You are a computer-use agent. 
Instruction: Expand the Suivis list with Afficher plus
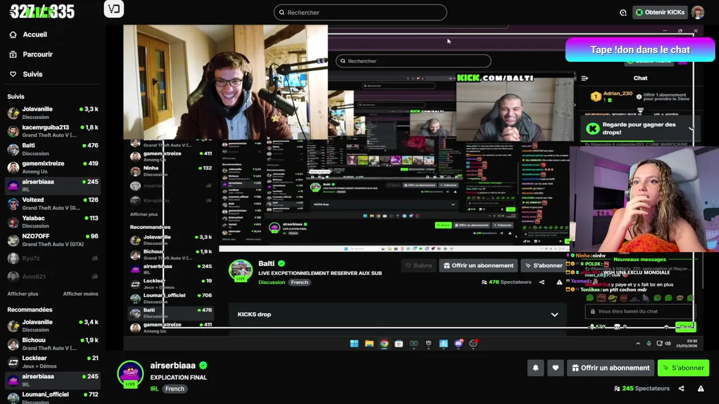[23, 294]
